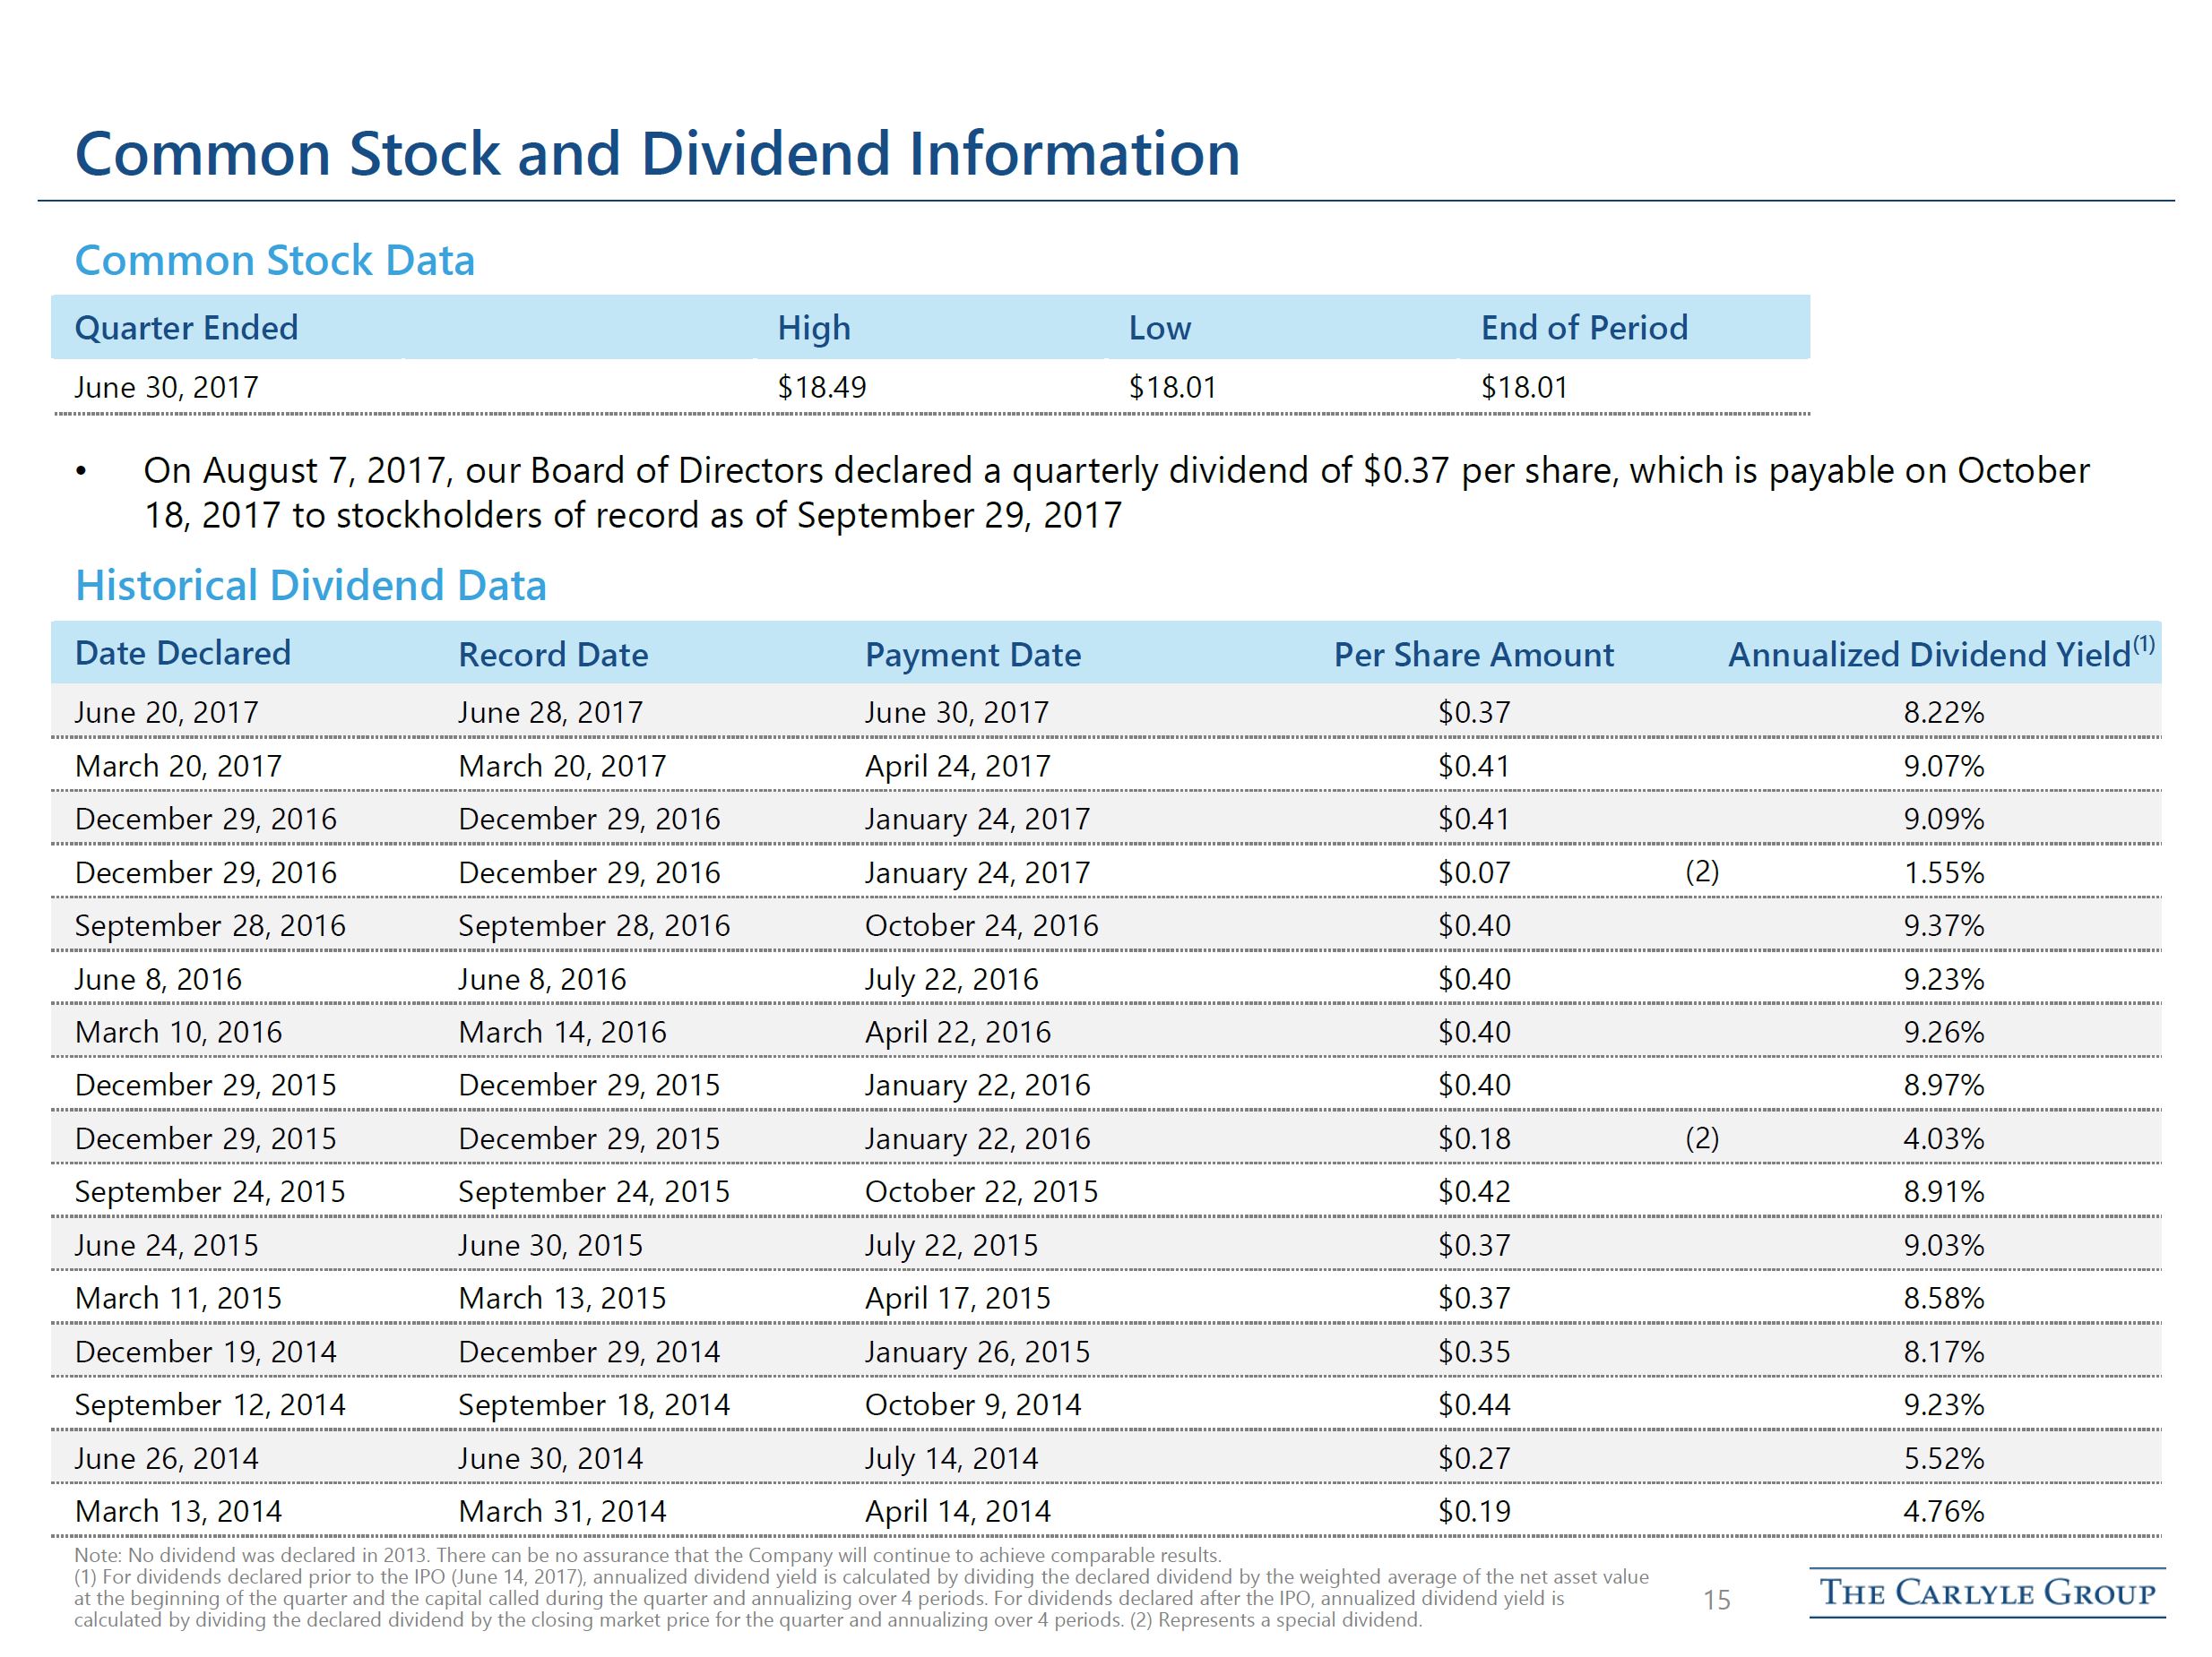
Task: Select the $0.18 special dividend amount
Action: click(1474, 1139)
